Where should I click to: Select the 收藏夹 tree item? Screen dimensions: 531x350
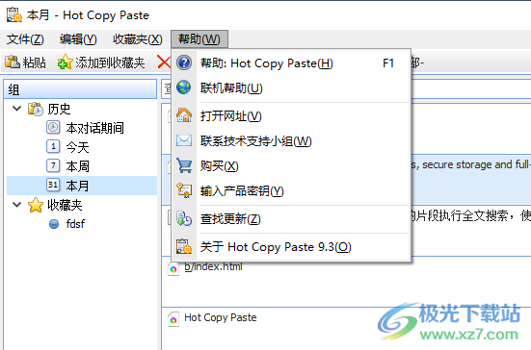click(x=65, y=205)
